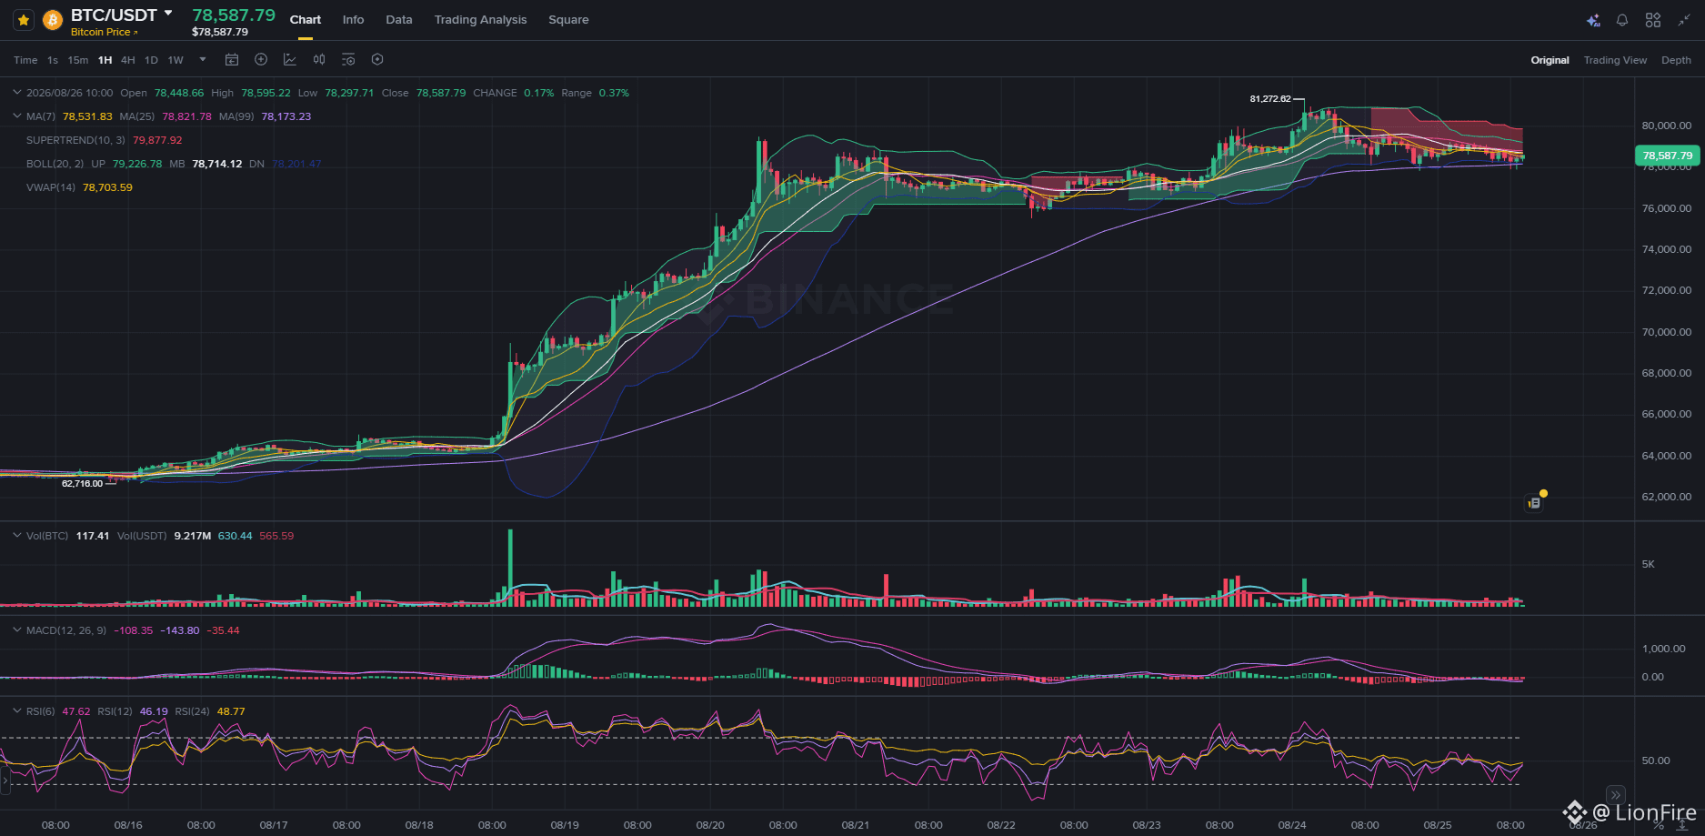The width and height of the screenshot is (1705, 836).
Task: Go to the Square tab
Action: coord(568,20)
